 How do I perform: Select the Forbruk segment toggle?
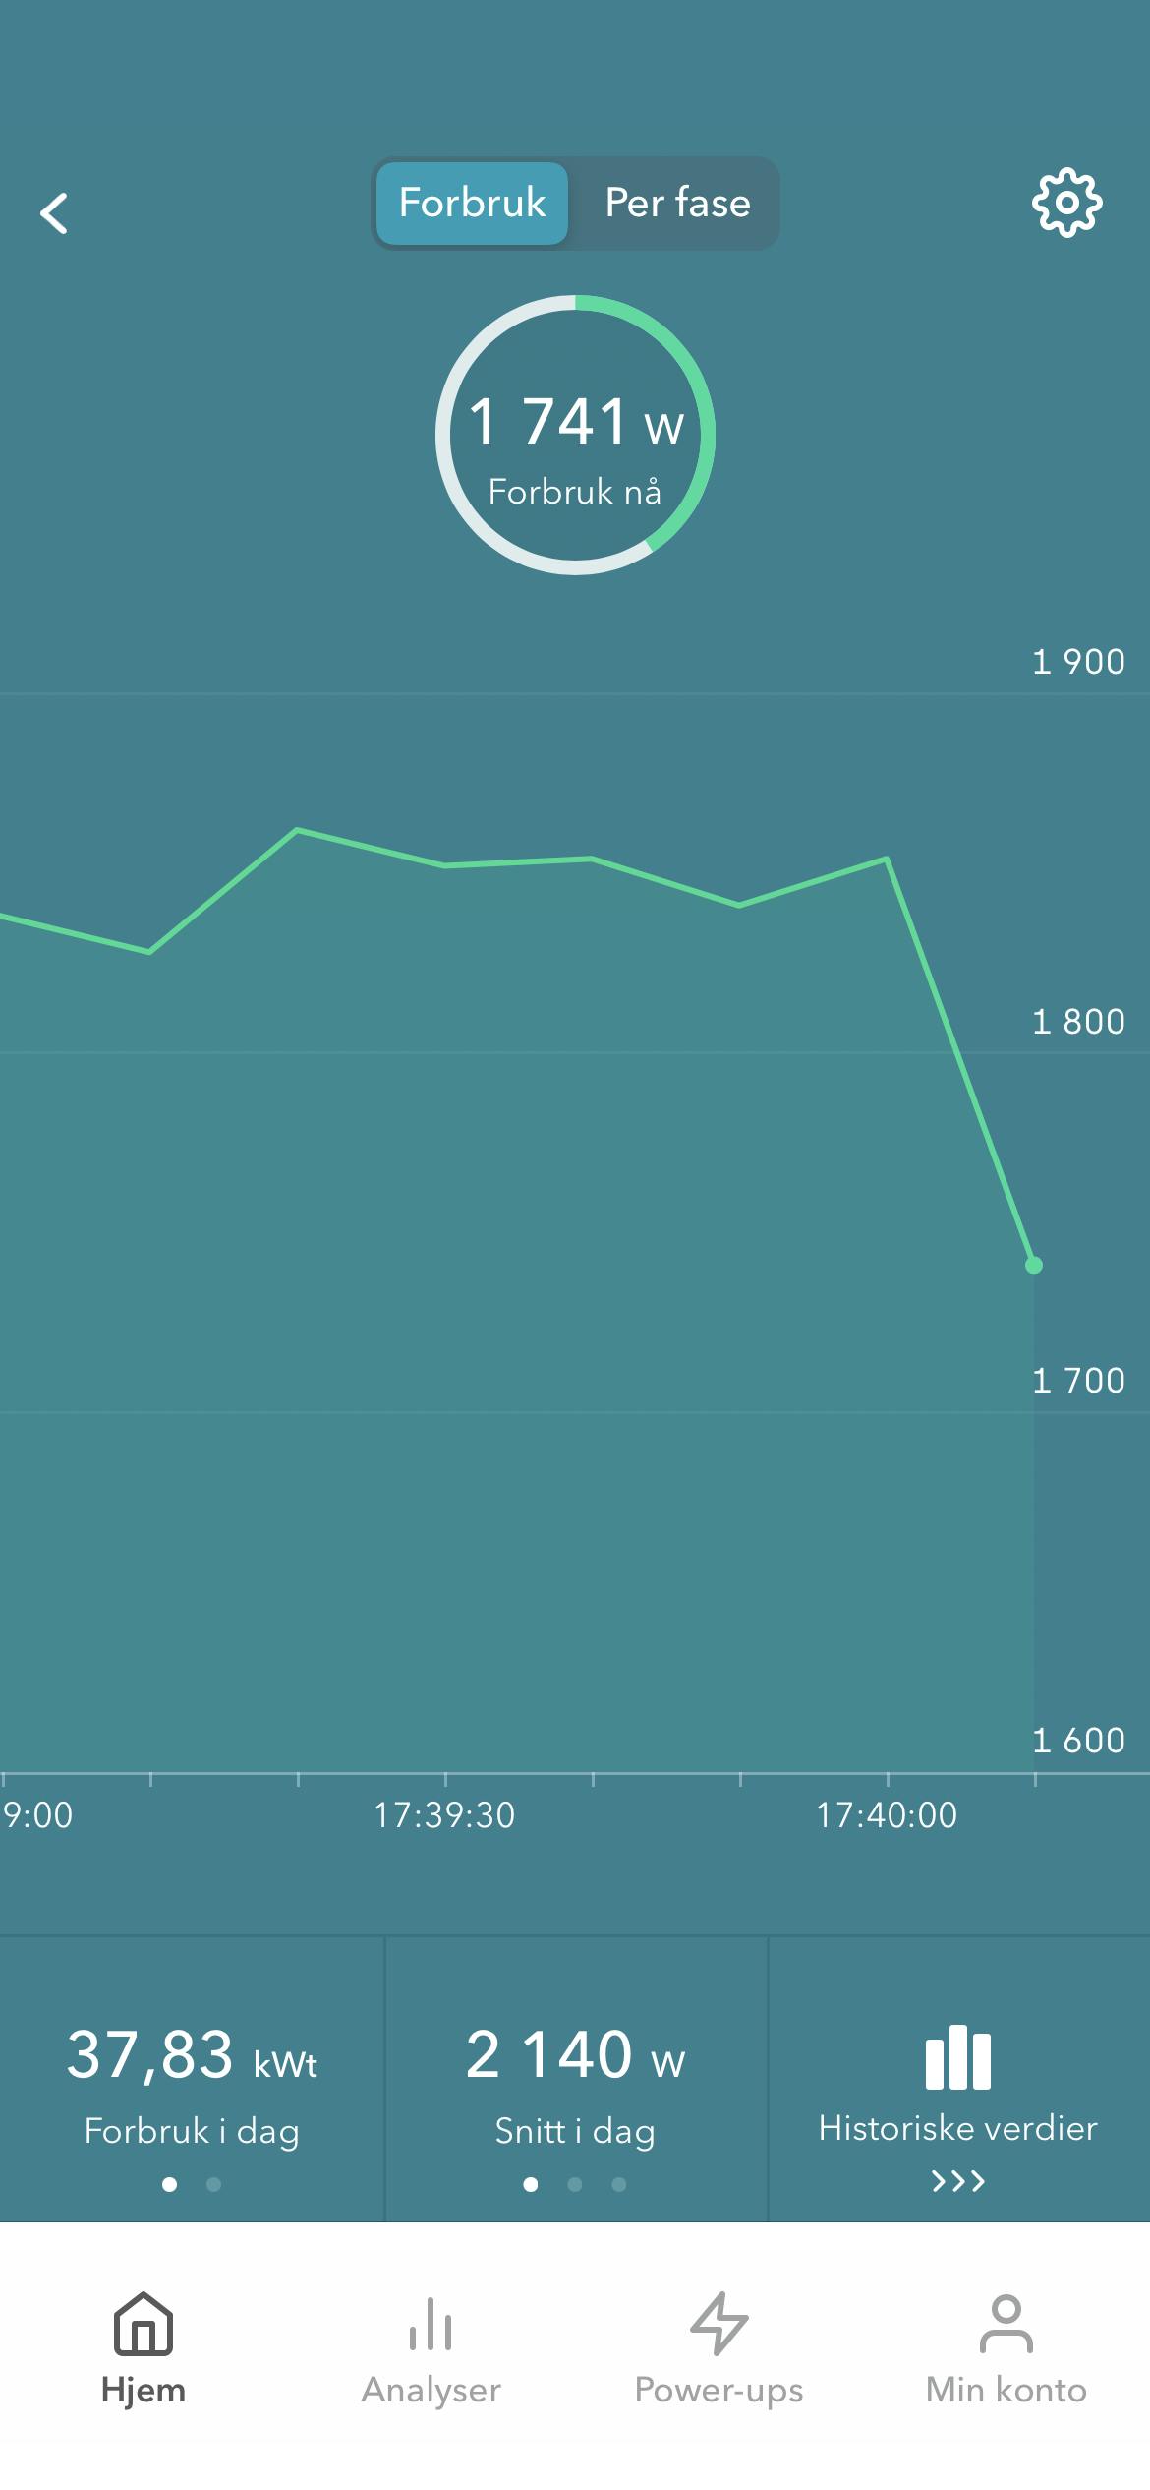(x=472, y=204)
